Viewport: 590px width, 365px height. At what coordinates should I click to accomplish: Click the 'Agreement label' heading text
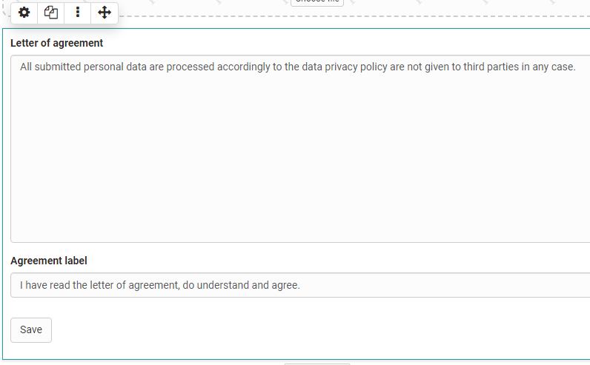click(48, 261)
